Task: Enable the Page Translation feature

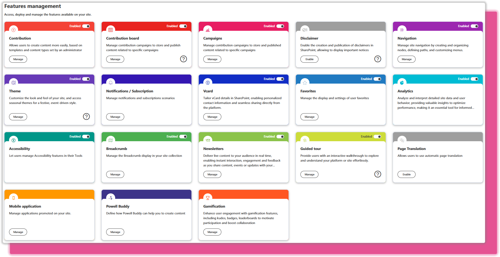Action: [x=407, y=174]
